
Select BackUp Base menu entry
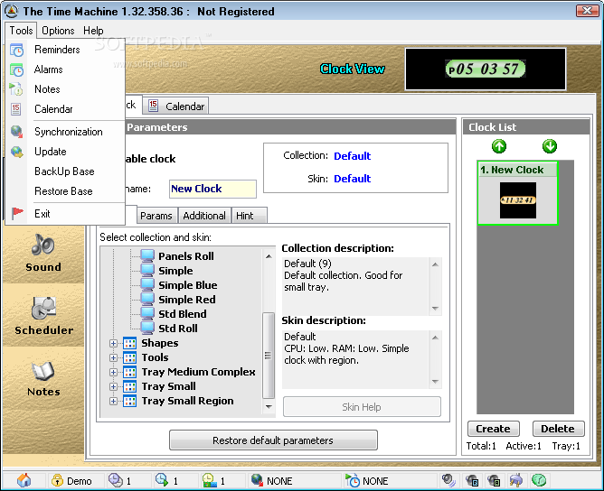pos(65,171)
